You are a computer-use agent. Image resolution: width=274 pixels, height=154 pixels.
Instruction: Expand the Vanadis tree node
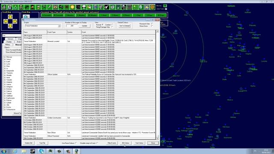(5, 80)
